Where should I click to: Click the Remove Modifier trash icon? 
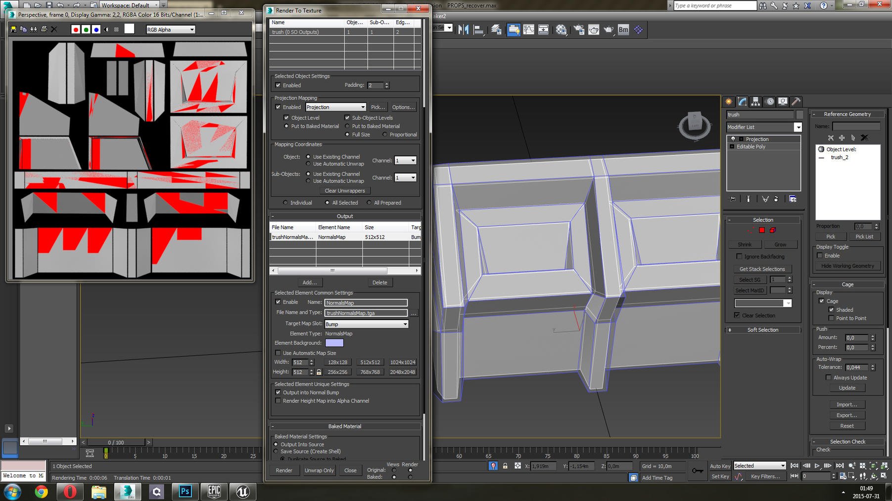776,199
